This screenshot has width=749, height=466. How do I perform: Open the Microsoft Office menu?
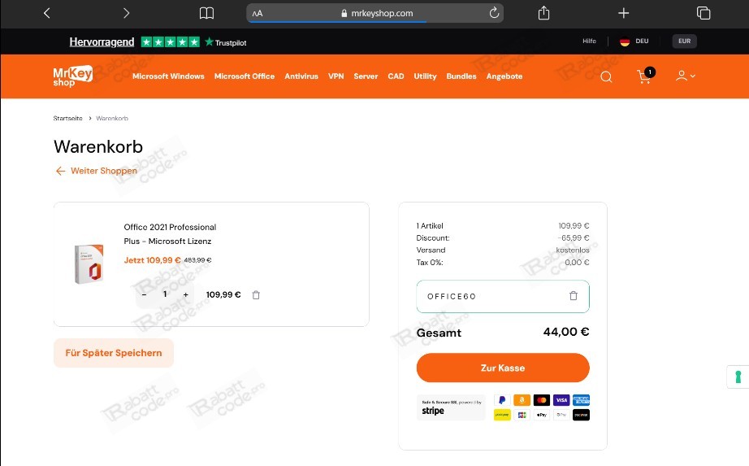(x=244, y=76)
